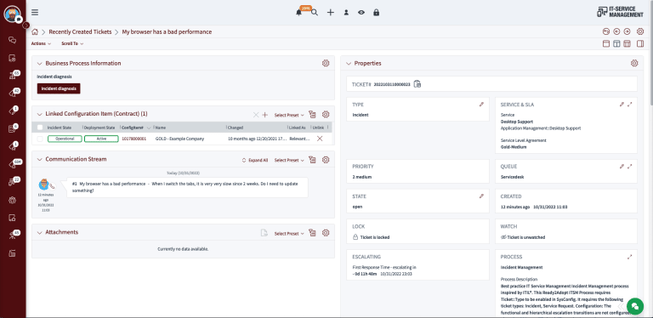This screenshot has width=653, height=318.
Task: Click the GOLD - Example Company name
Action: (180, 139)
